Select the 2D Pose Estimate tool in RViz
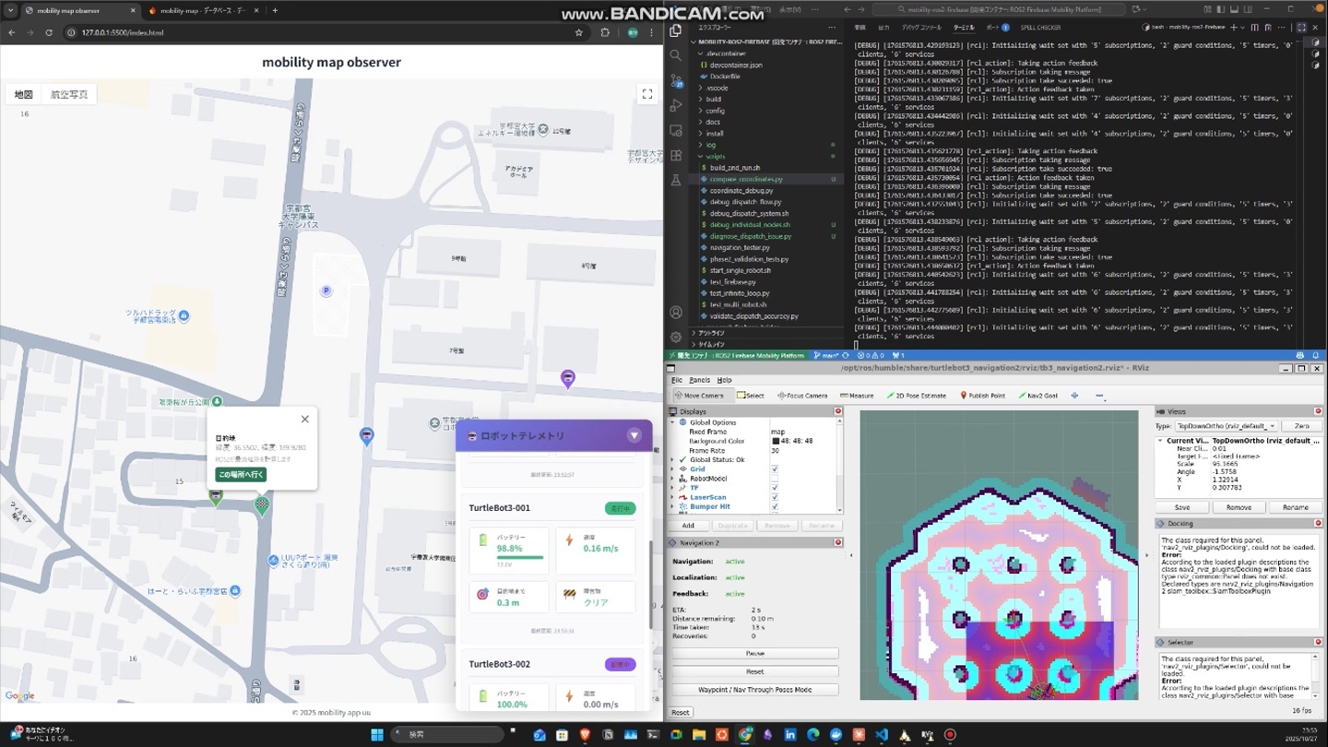 (x=917, y=396)
